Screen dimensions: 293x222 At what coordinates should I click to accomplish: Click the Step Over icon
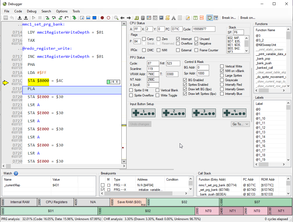[x=54, y=18]
